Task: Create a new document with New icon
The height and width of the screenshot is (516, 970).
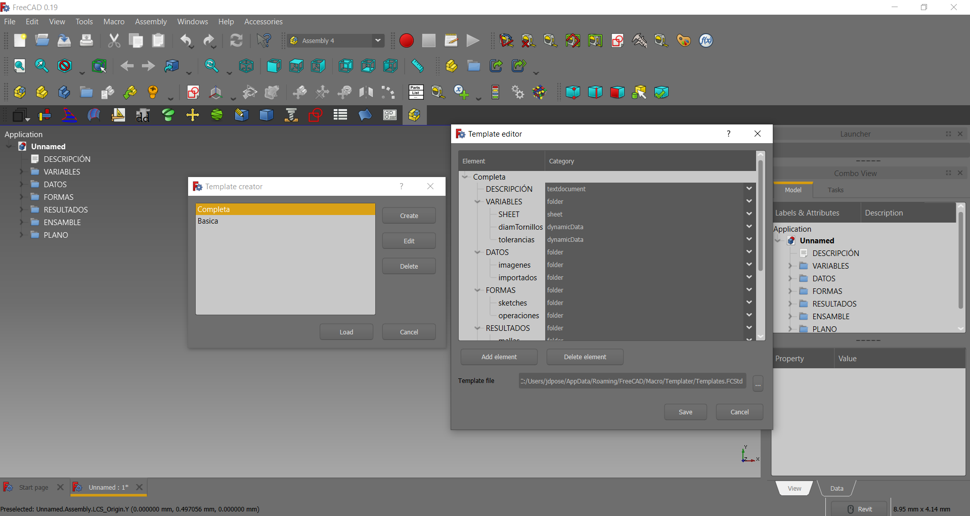Action: click(20, 40)
